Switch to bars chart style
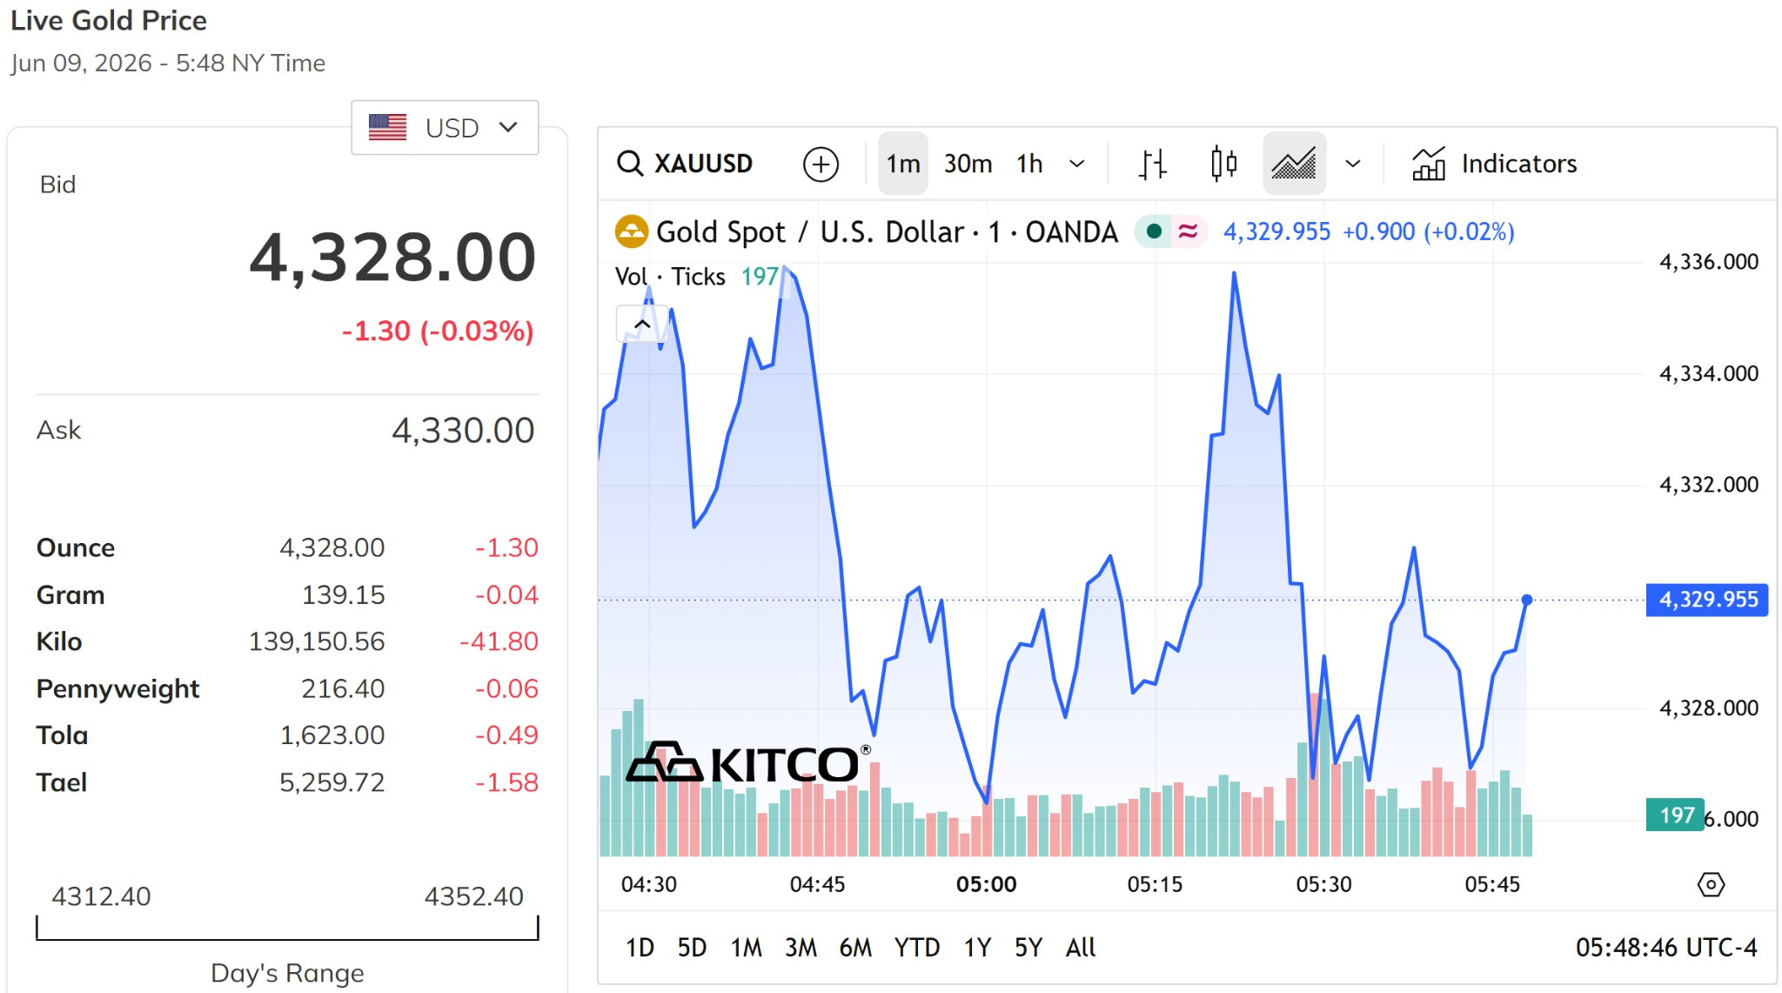Image resolution: width=1782 pixels, height=993 pixels. coord(1153,164)
